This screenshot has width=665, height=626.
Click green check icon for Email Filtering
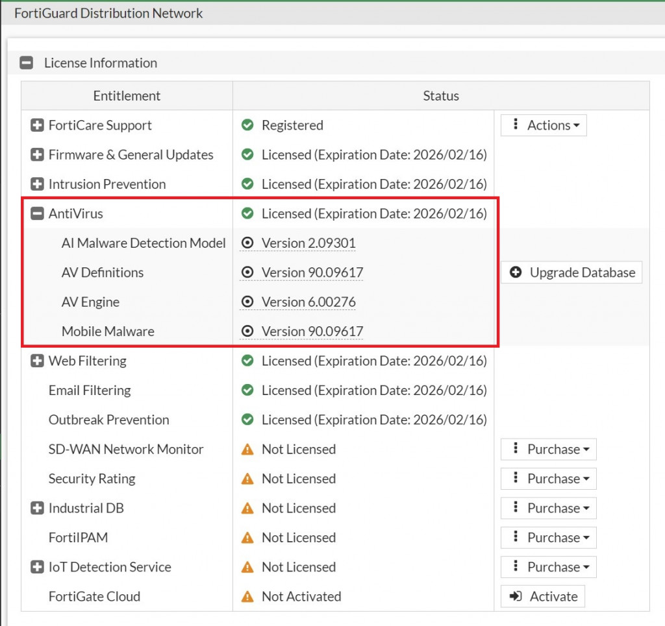pos(247,390)
